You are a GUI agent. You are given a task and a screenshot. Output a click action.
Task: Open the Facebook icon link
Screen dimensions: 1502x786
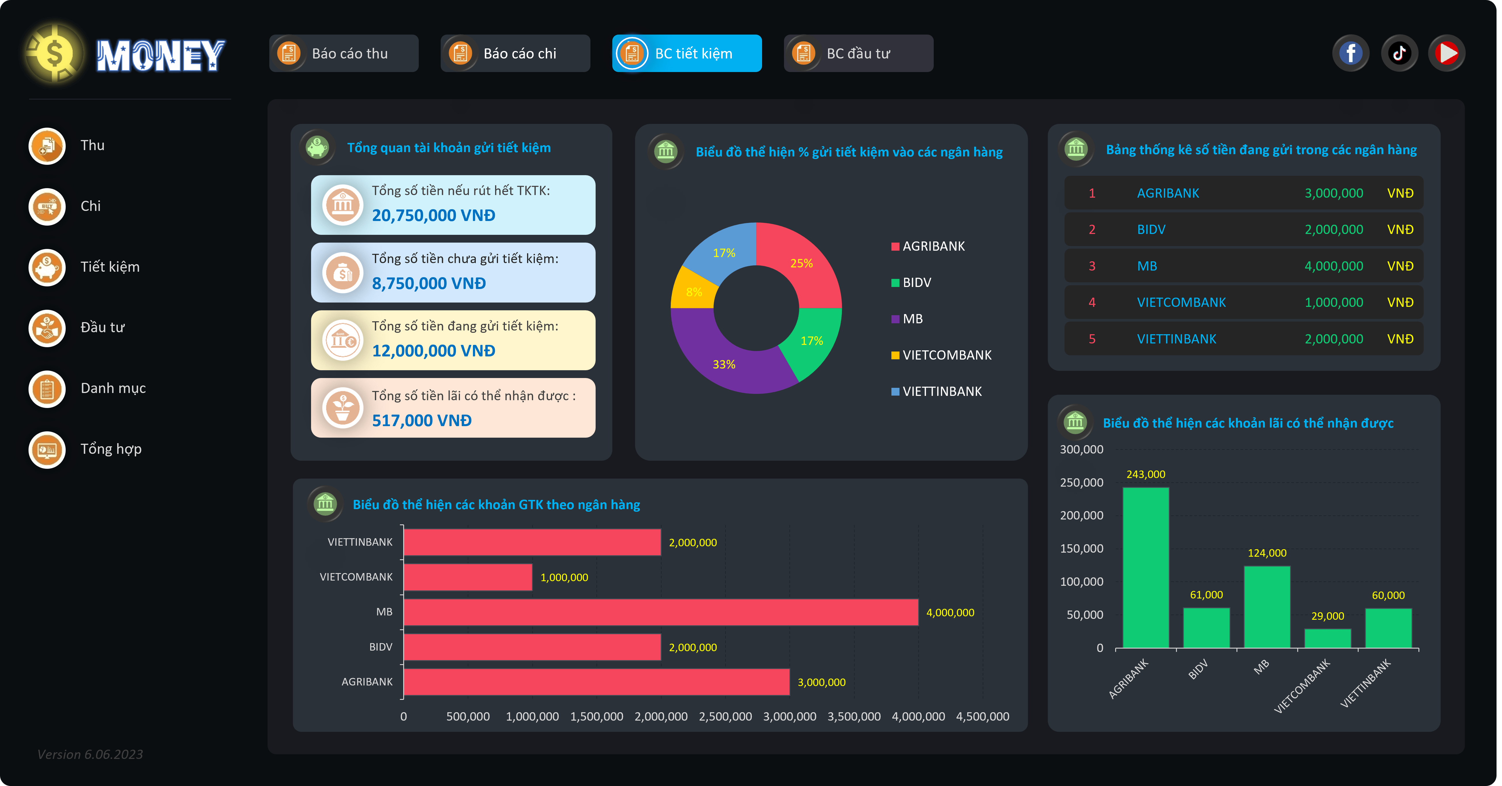[x=1351, y=53]
